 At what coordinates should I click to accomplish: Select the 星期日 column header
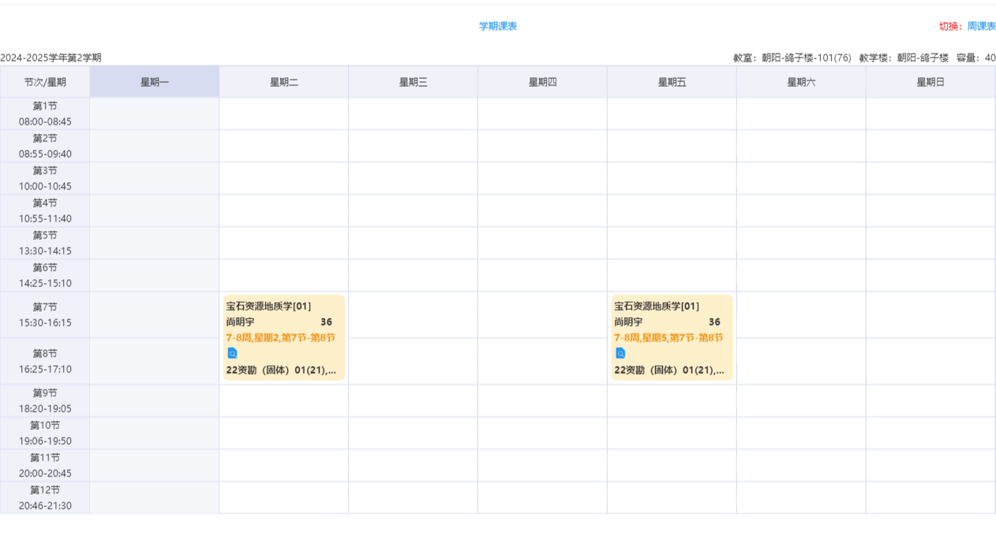click(x=930, y=82)
